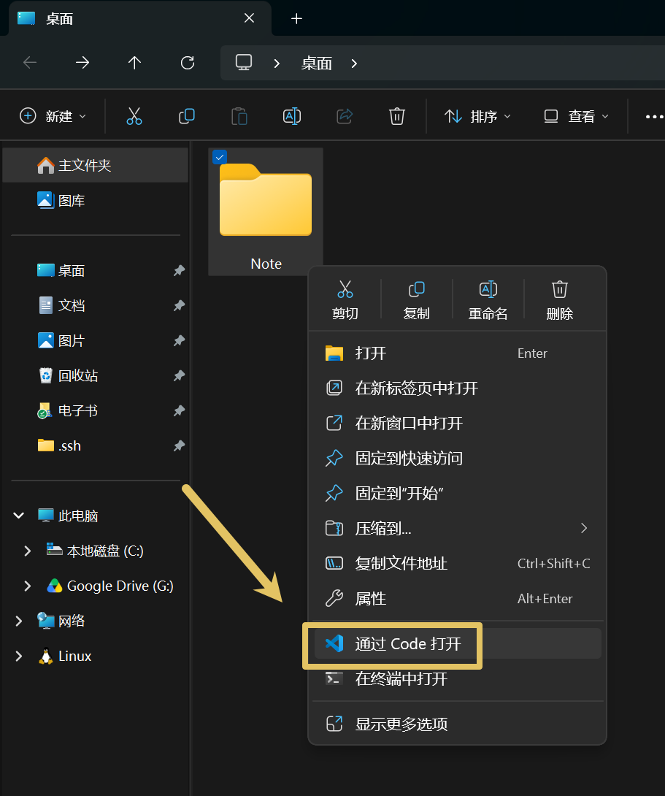The height and width of the screenshot is (796, 665).
Task: Collapse the 此电脑 tree node
Action: click(x=19, y=516)
